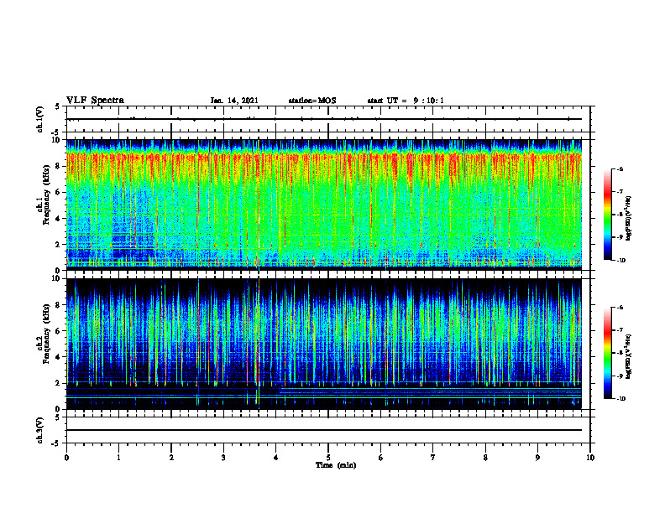Click the "station=MOS" header label
This screenshot has height=513, width=665.
tap(312, 101)
